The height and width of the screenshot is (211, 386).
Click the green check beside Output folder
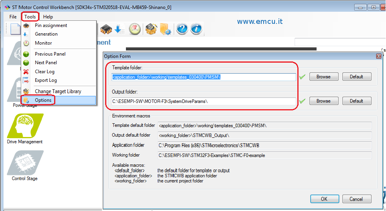click(x=302, y=101)
